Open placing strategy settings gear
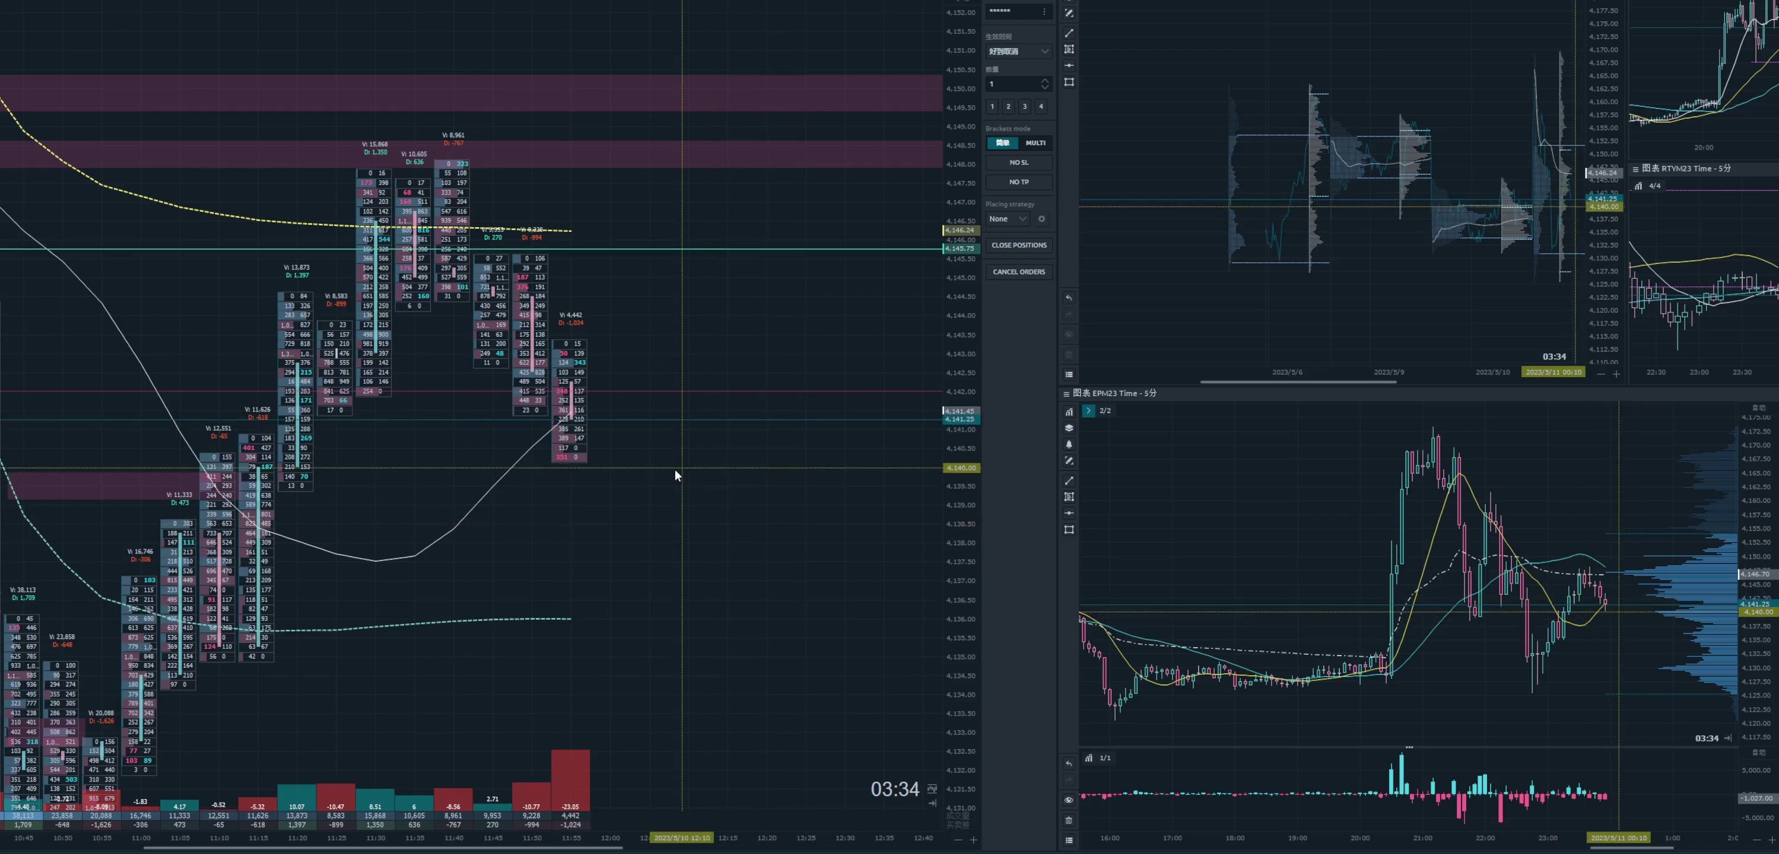Viewport: 1779px width, 854px height. [x=1041, y=219]
